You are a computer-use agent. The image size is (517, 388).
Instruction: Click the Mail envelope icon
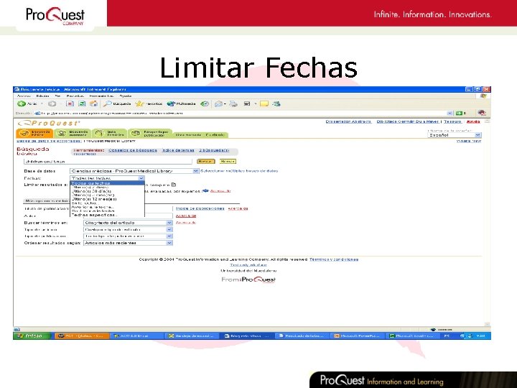coord(218,104)
